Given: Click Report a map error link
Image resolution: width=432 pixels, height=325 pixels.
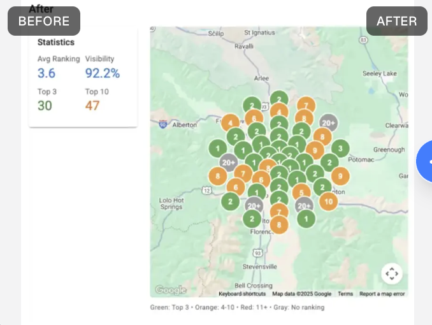Looking at the screenshot, I should click(382, 294).
